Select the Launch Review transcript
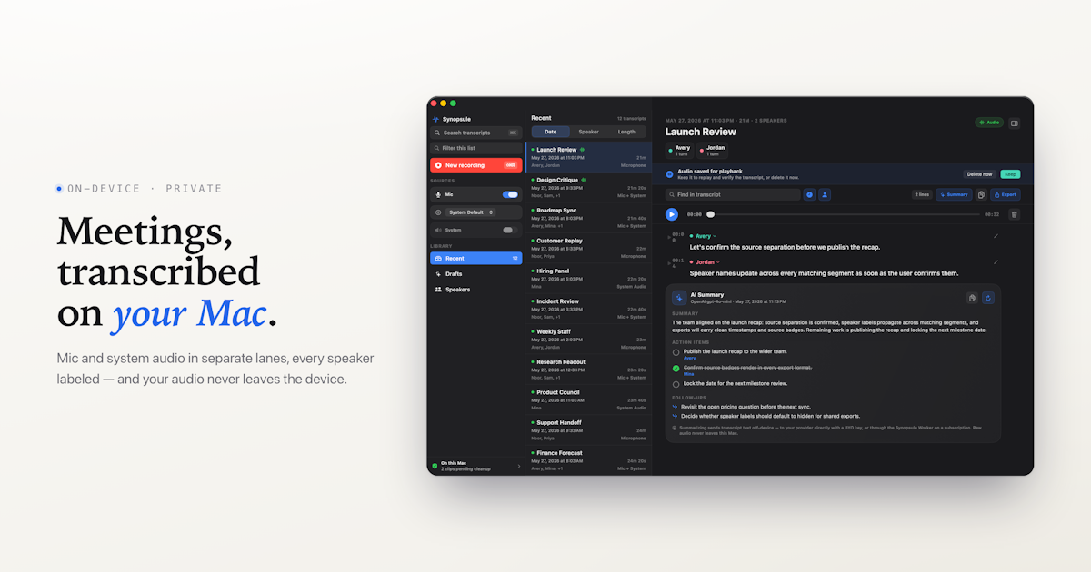Viewport: 1091px width, 572px height. pyautogui.click(x=588, y=157)
